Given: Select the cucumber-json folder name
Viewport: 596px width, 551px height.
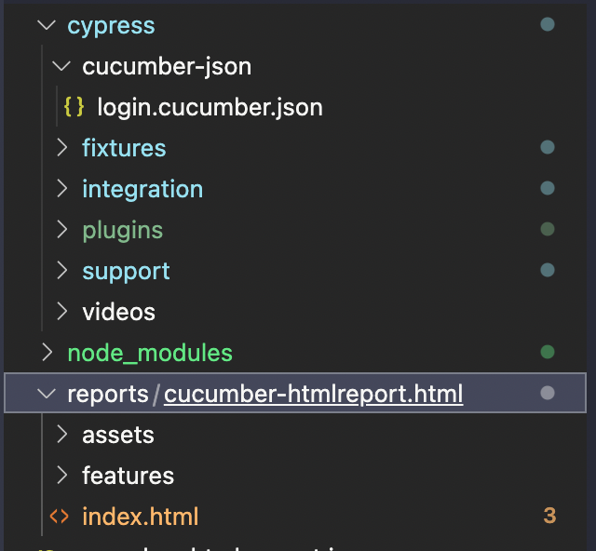Looking at the screenshot, I should pyautogui.click(x=167, y=67).
